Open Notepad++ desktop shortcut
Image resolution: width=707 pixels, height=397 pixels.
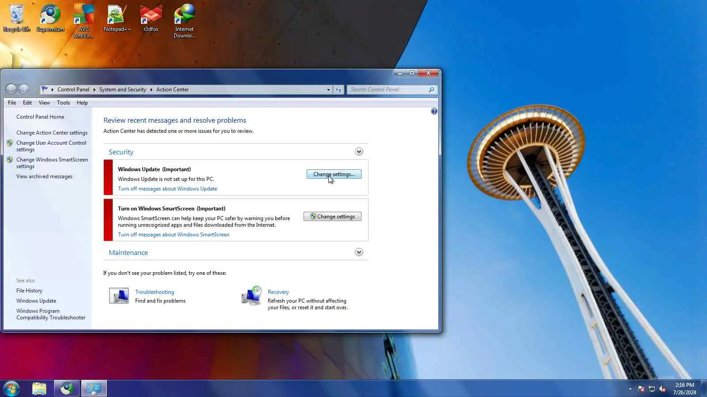[x=117, y=18]
